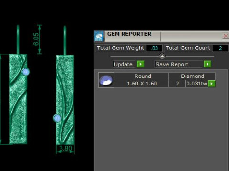
Task: Click the Total Gem Count label
Action: (x=188, y=48)
